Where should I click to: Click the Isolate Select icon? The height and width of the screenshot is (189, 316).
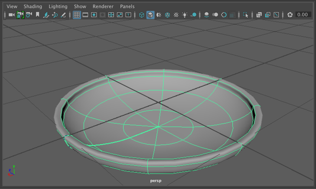click(246, 15)
